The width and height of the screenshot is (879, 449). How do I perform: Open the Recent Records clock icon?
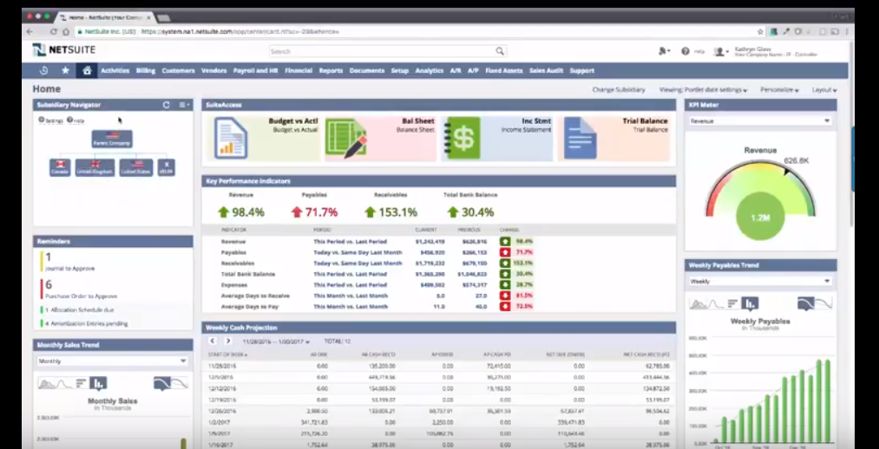tap(44, 70)
